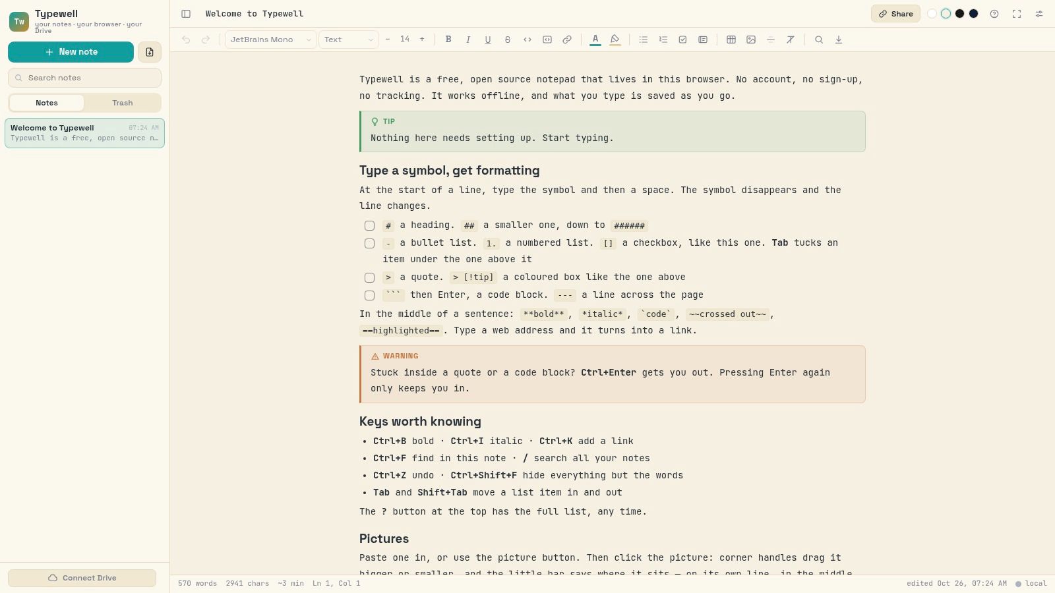This screenshot has height=593, width=1055.
Task: Import a file next to New note
Action: coord(150,52)
